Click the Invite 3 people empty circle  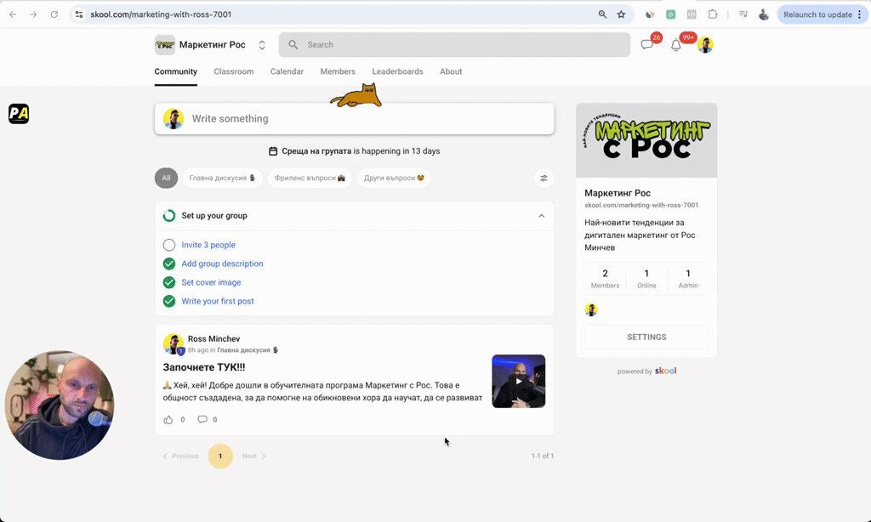pos(169,245)
